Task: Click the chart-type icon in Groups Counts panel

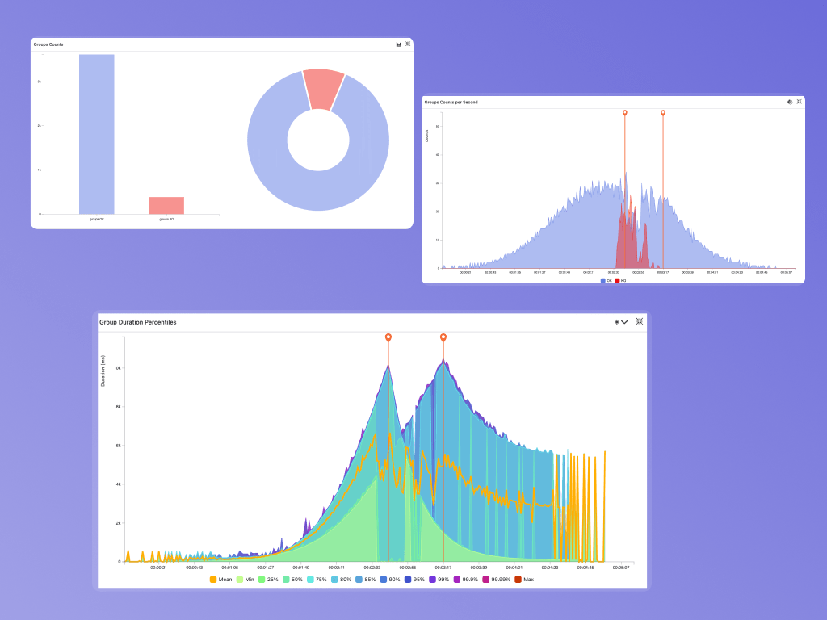Action: point(399,44)
